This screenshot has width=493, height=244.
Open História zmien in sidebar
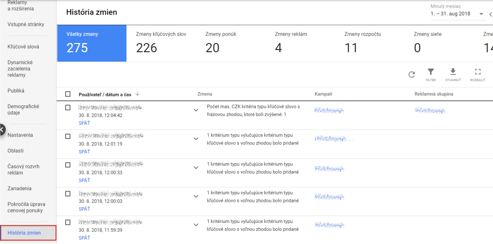(x=28, y=233)
